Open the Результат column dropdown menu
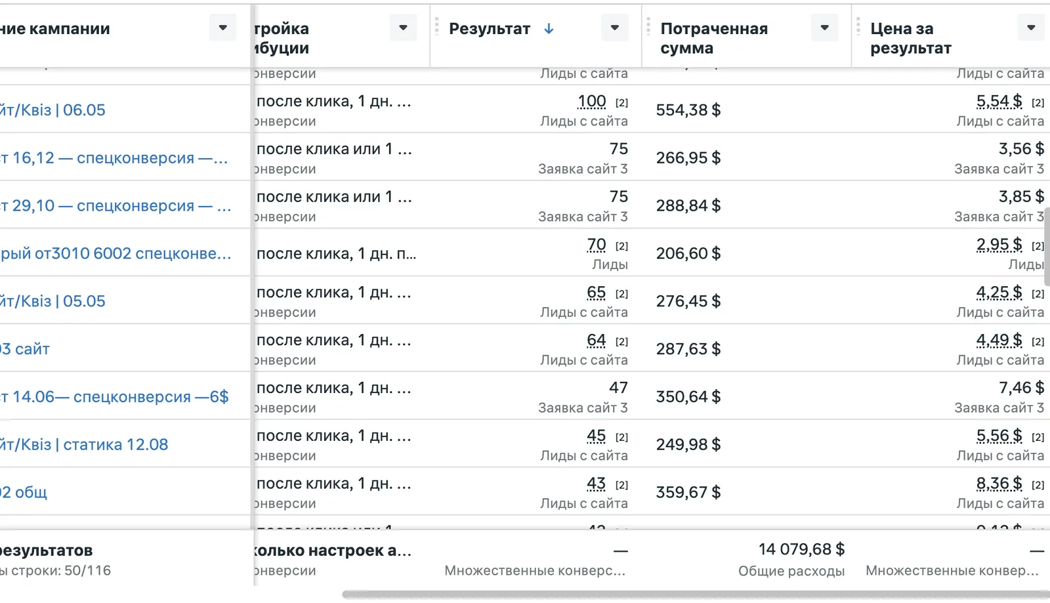 615,28
